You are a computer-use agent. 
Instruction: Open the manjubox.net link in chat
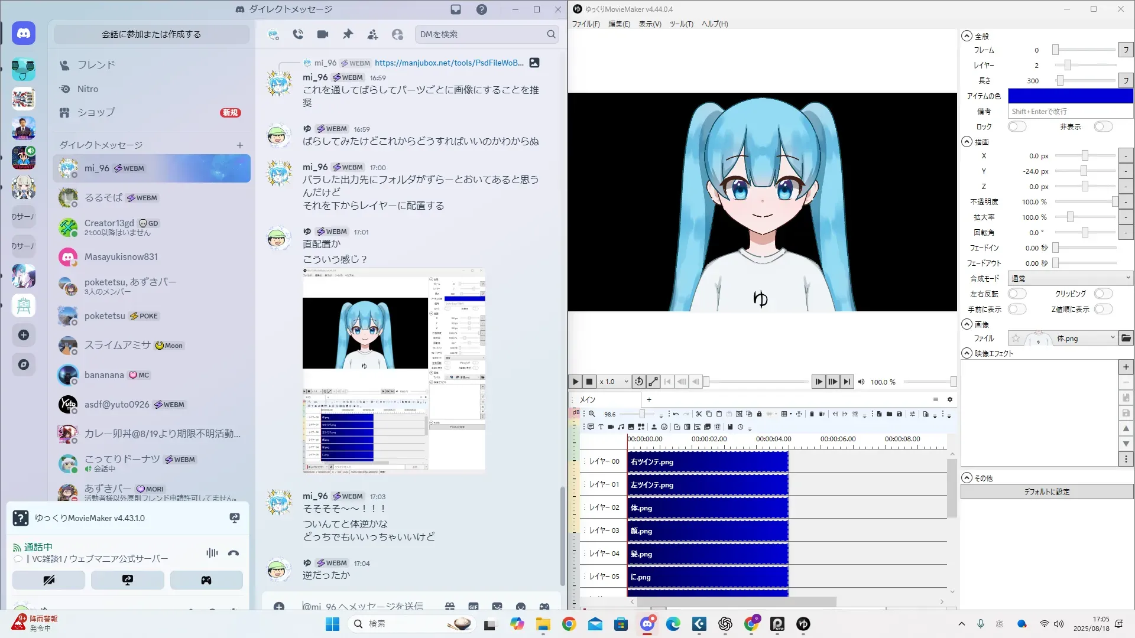(449, 63)
